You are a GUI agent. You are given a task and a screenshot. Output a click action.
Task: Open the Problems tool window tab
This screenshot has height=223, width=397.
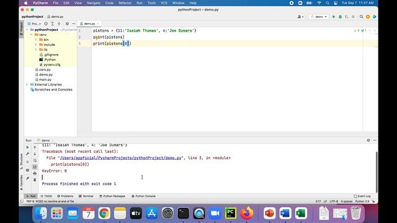(65, 196)
